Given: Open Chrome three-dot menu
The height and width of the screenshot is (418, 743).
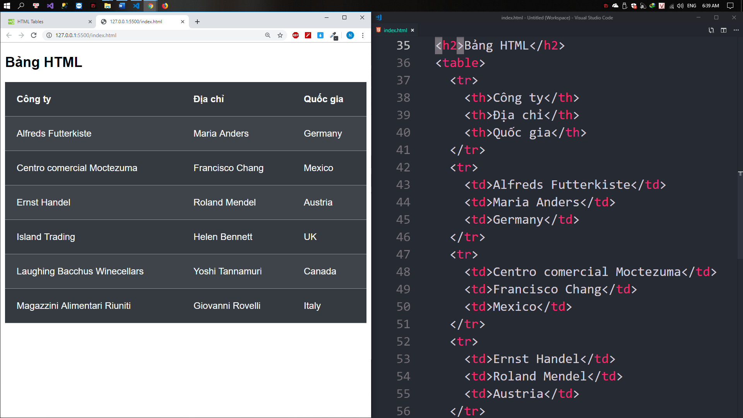Looking at the screenshot, I should click(x=363, y=35).
